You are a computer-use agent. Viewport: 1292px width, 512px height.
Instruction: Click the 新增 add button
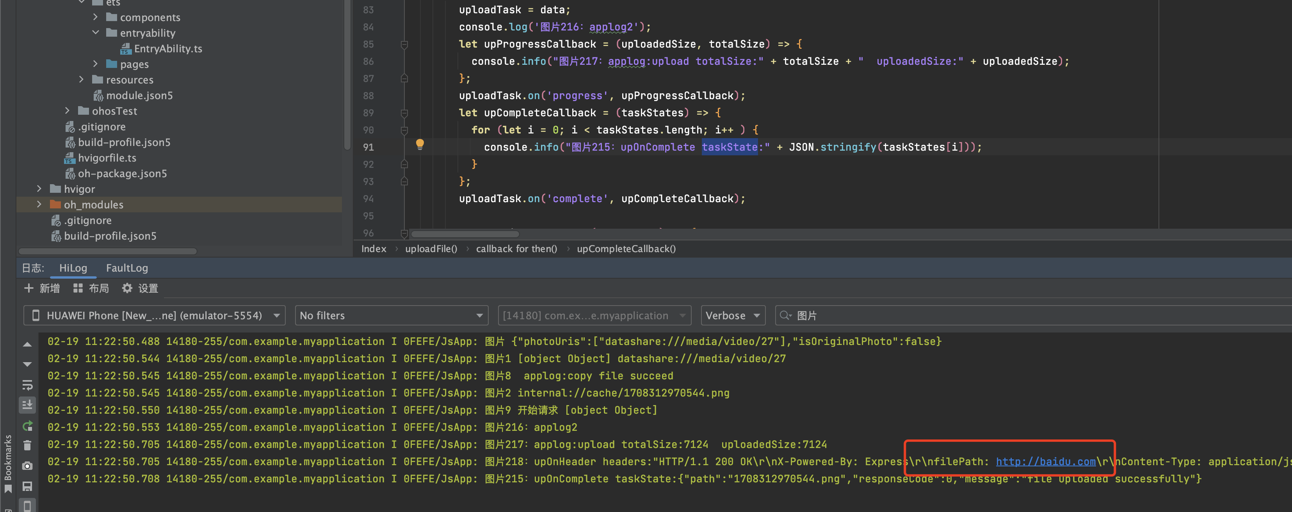(x=42, y=288)
